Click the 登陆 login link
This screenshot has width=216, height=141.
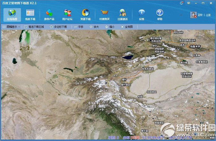click(200, 15)
